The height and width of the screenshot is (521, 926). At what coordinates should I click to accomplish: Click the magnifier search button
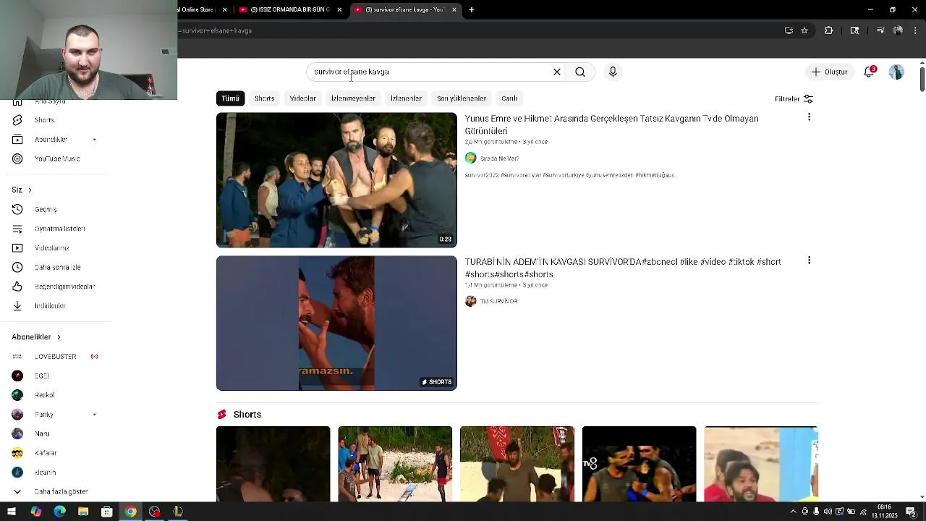pos(580,72)
